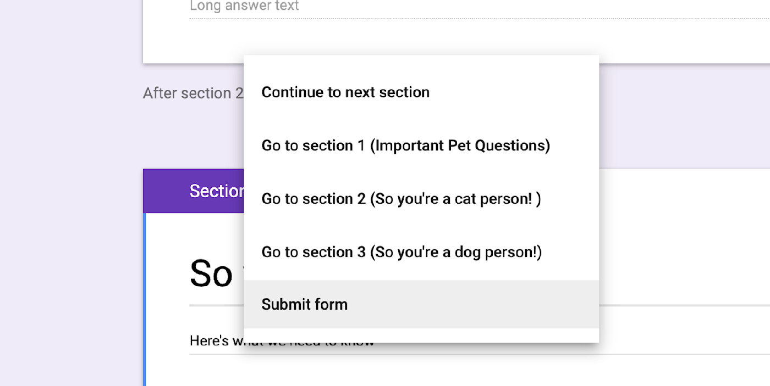
Task: Click the "Long answer text" placeholder field
Action: (x=244, y=7)
